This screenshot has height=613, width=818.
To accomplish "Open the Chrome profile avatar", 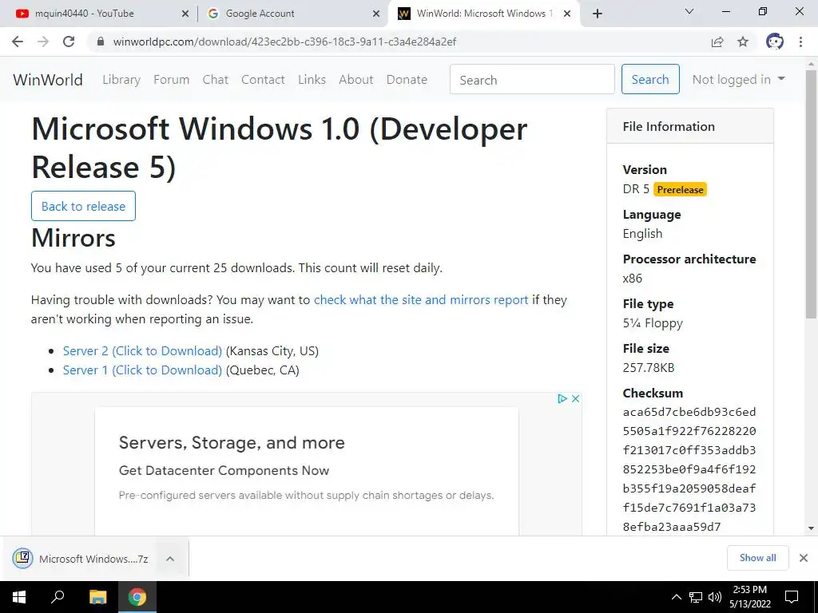I will [775, 42].
